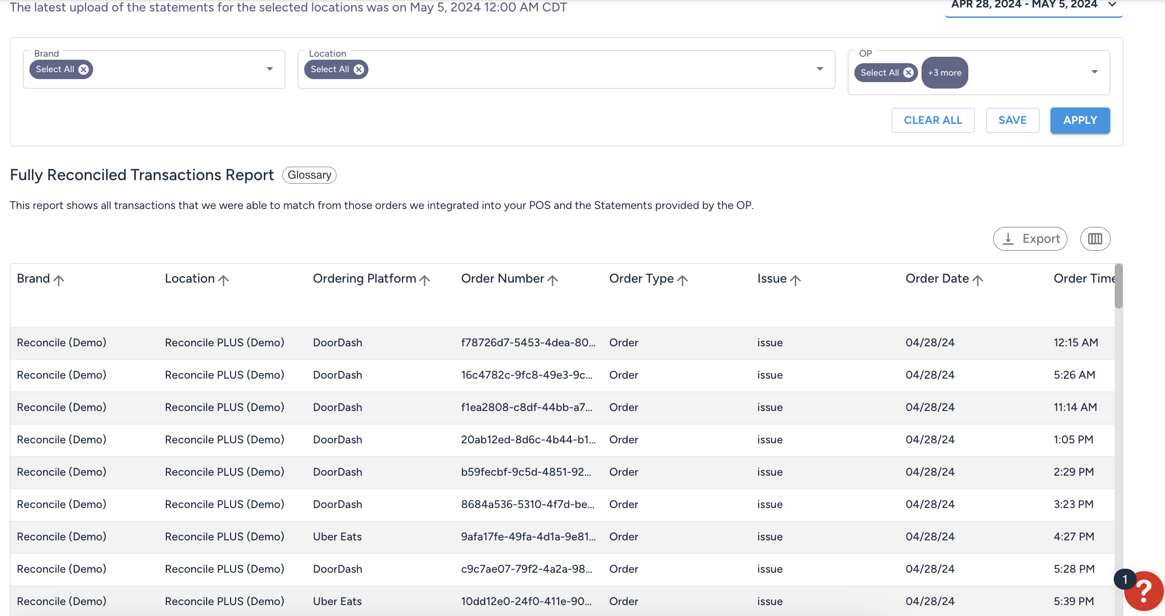
Task: Click the 3:23 PM order time cell
Action: point(1073,505)
